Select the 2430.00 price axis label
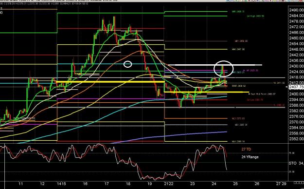 (296, 66)
